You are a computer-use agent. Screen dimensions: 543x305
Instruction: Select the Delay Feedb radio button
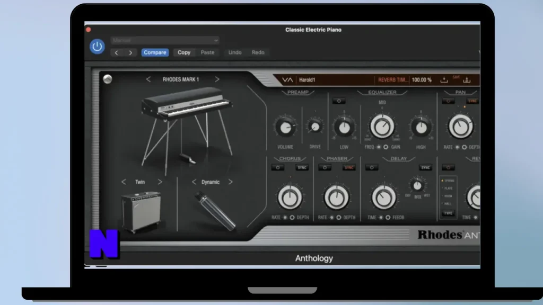(x=388, y=218)
